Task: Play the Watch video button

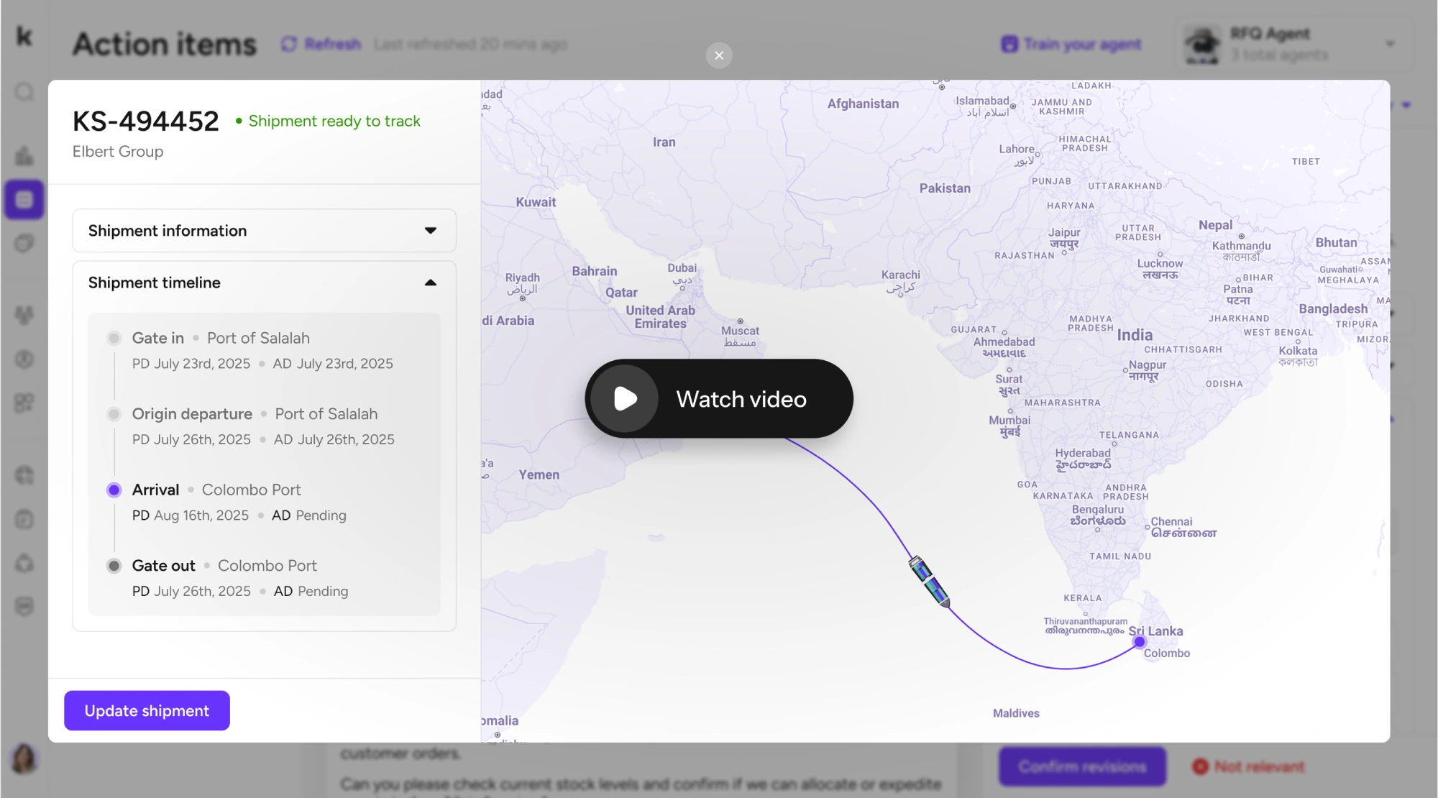Action: pyautogui.click(x=718, y=398)
